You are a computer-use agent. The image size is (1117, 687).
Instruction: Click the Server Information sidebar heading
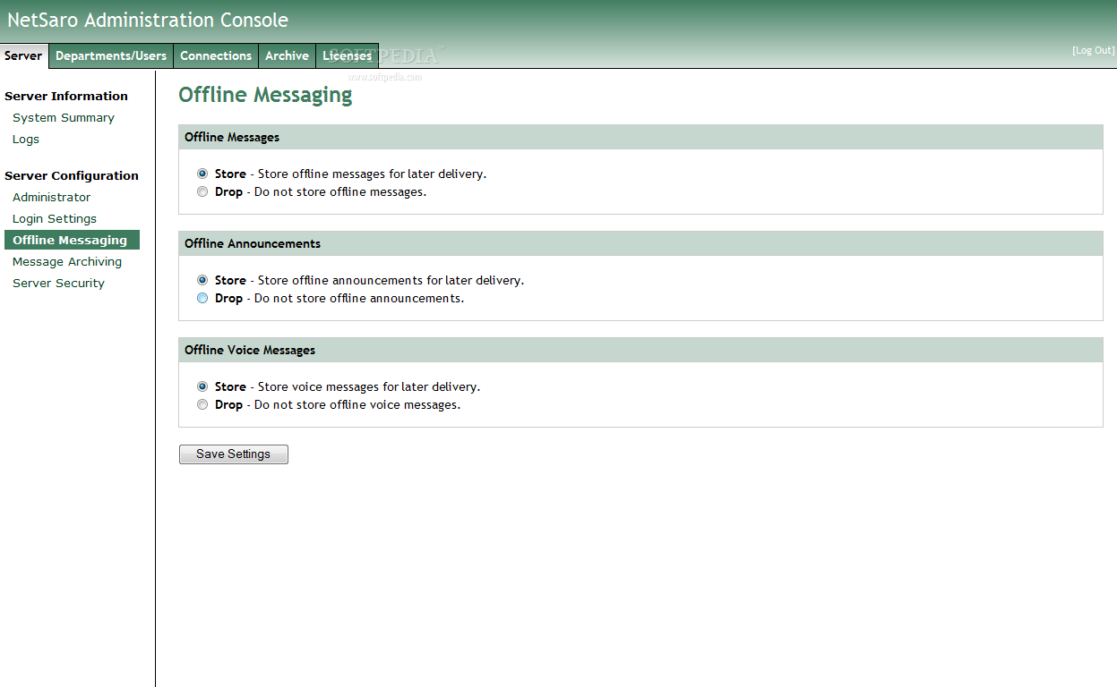66,96
